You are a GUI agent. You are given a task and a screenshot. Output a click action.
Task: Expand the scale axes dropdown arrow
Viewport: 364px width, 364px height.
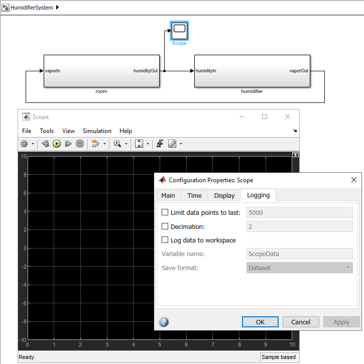(148, 144)
